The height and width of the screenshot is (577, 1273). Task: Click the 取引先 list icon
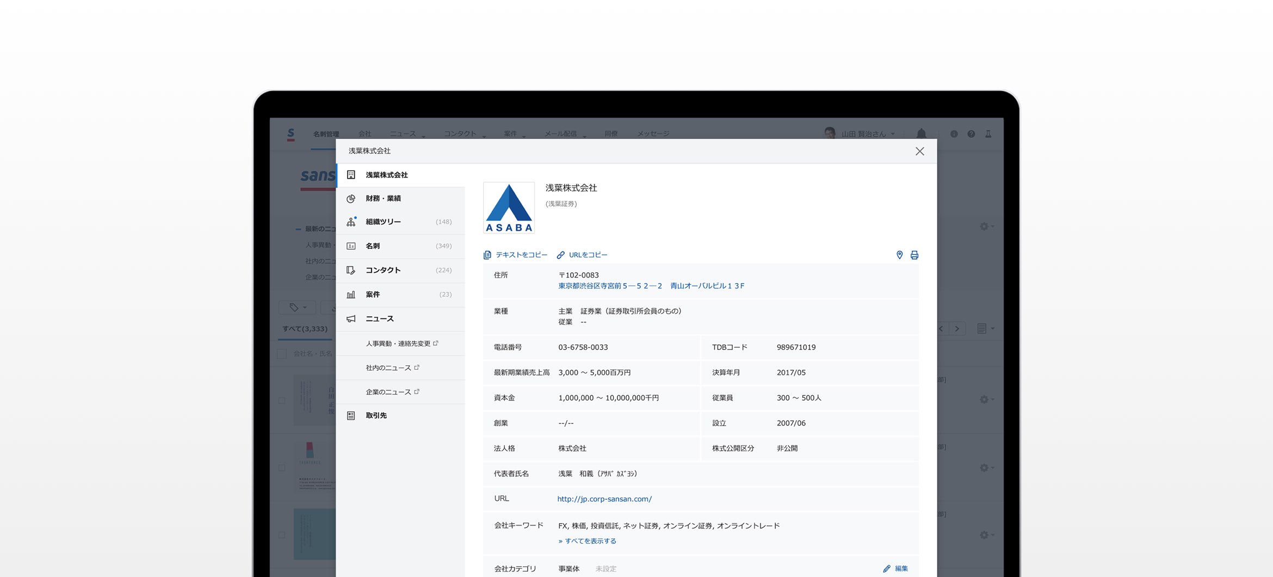tap(351, 416)
